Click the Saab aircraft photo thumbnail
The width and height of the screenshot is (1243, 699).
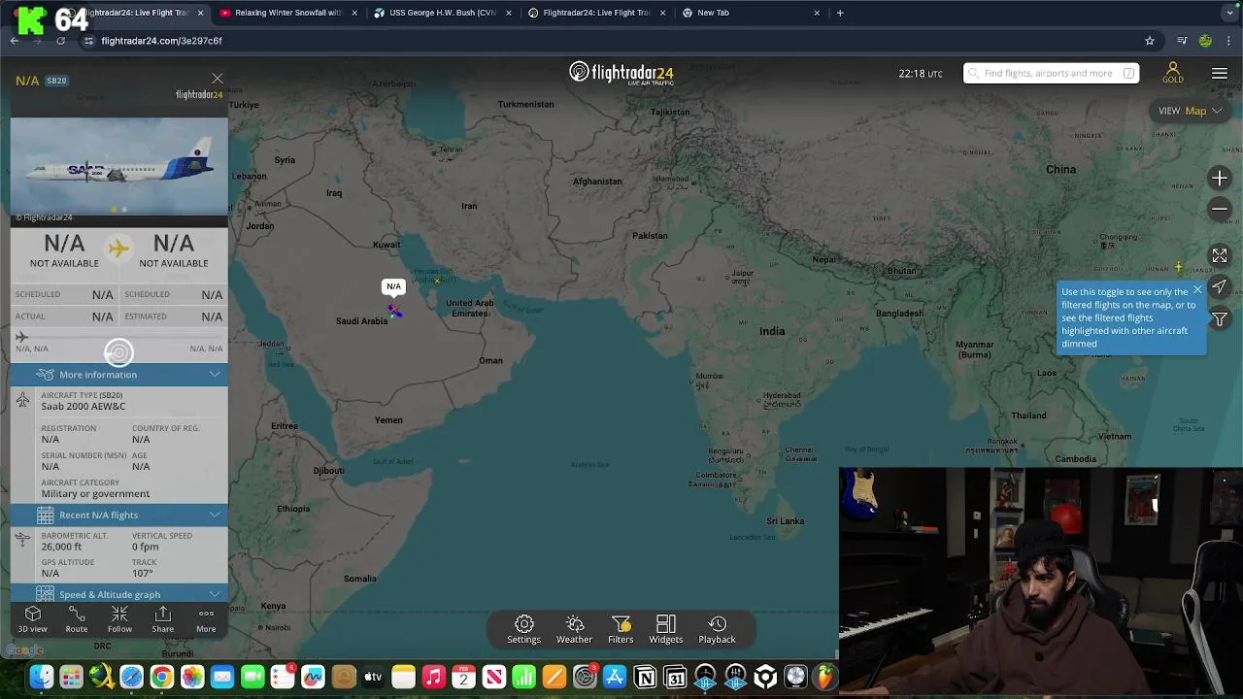(x=119, y=166)
